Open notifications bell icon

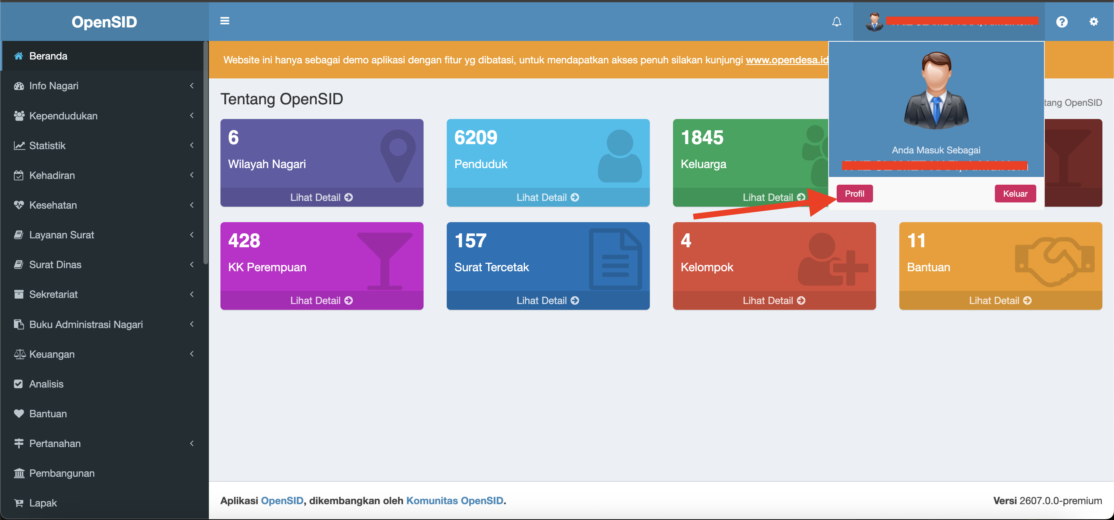coord(836,22)
